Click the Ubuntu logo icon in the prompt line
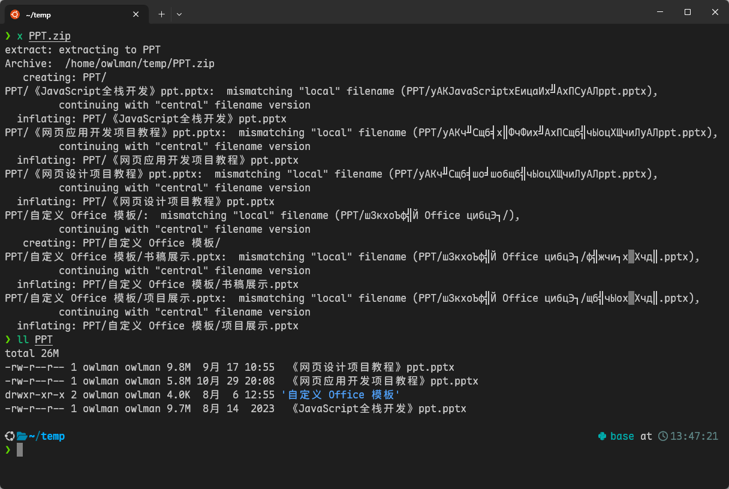Viewport: 729px width, 489px height. [10, 436]
